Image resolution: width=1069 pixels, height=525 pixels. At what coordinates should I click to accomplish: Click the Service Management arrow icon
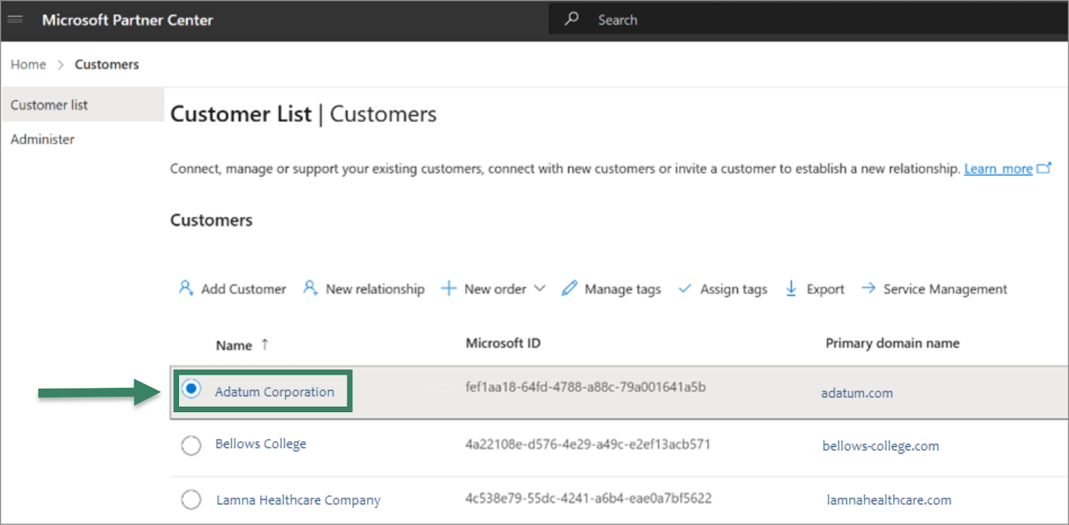point(868,288)
